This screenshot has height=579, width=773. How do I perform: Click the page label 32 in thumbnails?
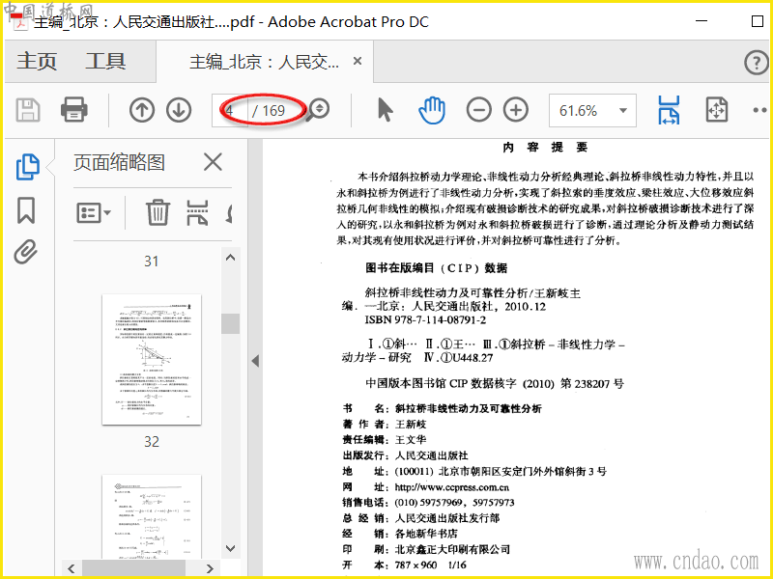click(152, 442)
